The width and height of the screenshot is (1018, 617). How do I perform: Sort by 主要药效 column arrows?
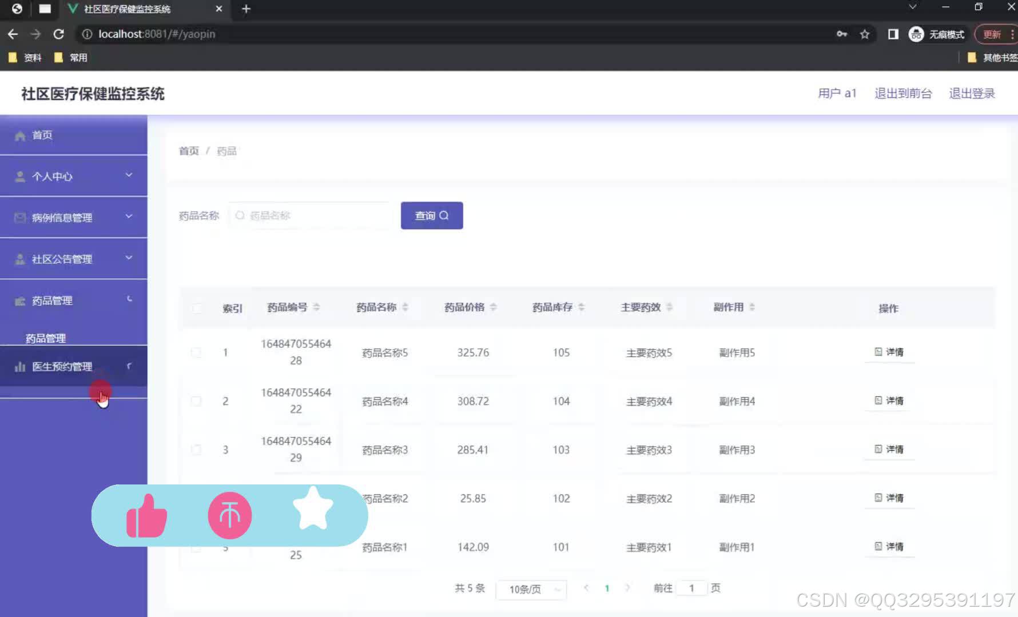coord(669,307)
